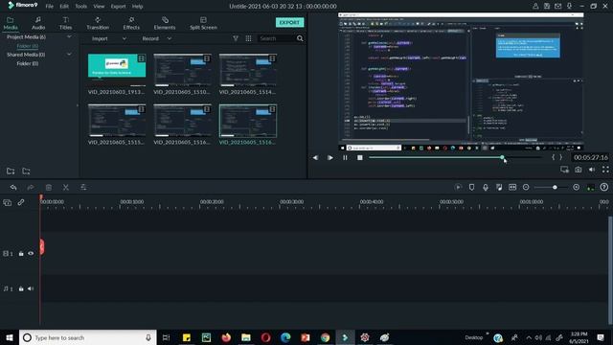The height and width of the screenshot is (345, 613).
Task: Add a timeline marker
Action: coord(472,188)
